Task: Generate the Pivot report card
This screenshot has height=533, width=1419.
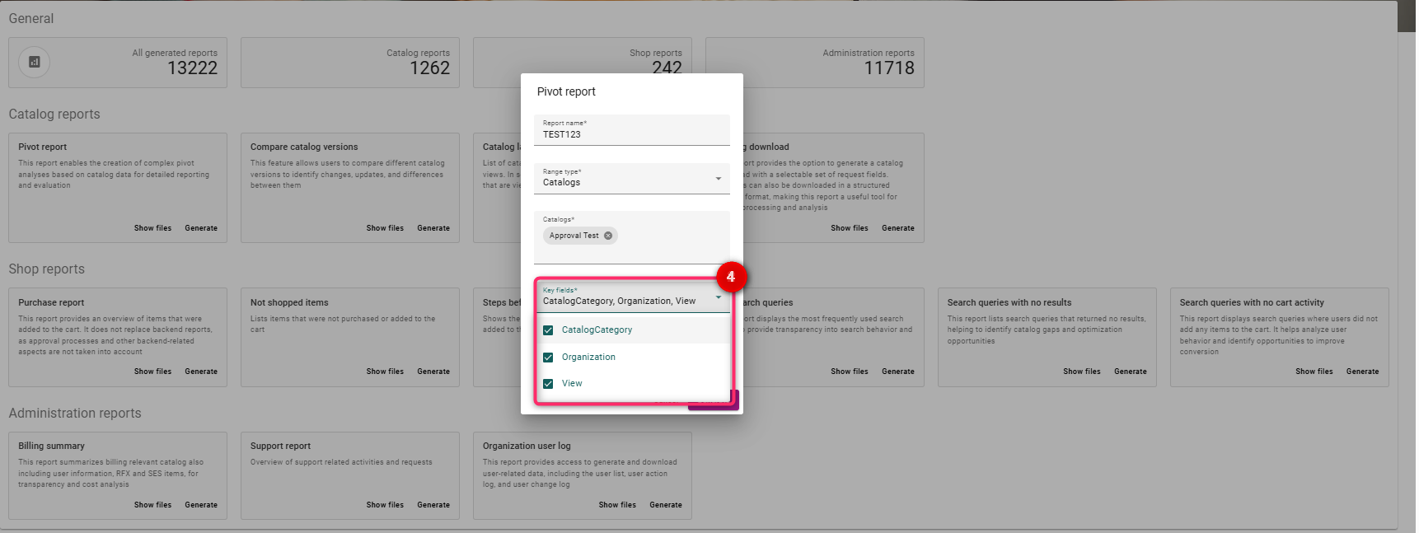Action: pos(201,228)
